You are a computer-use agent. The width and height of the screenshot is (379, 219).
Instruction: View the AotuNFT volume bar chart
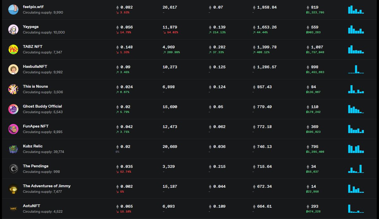[356, 209]
